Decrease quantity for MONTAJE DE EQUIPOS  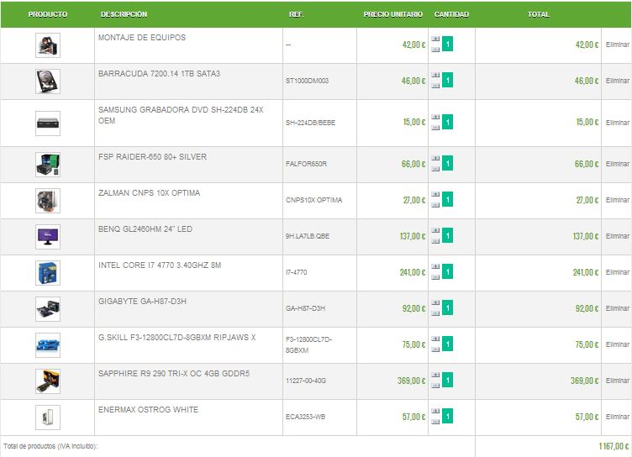(435, 50)
